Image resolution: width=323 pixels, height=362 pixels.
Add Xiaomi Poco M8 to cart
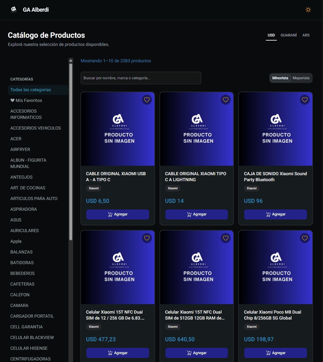click(276, 353)
